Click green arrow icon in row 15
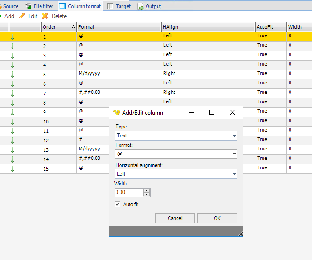Image resolution: width=312 pixels, height=260 pixels. (x=13, y=169)
